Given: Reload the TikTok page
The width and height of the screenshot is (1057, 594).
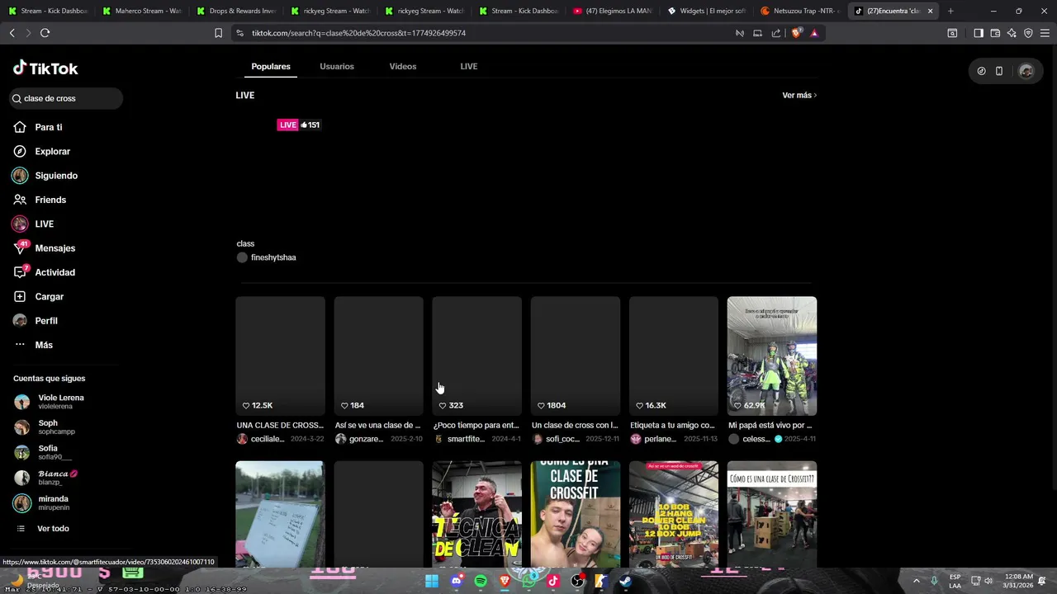Looking at the screenshot, I should [x=45, y=33].
